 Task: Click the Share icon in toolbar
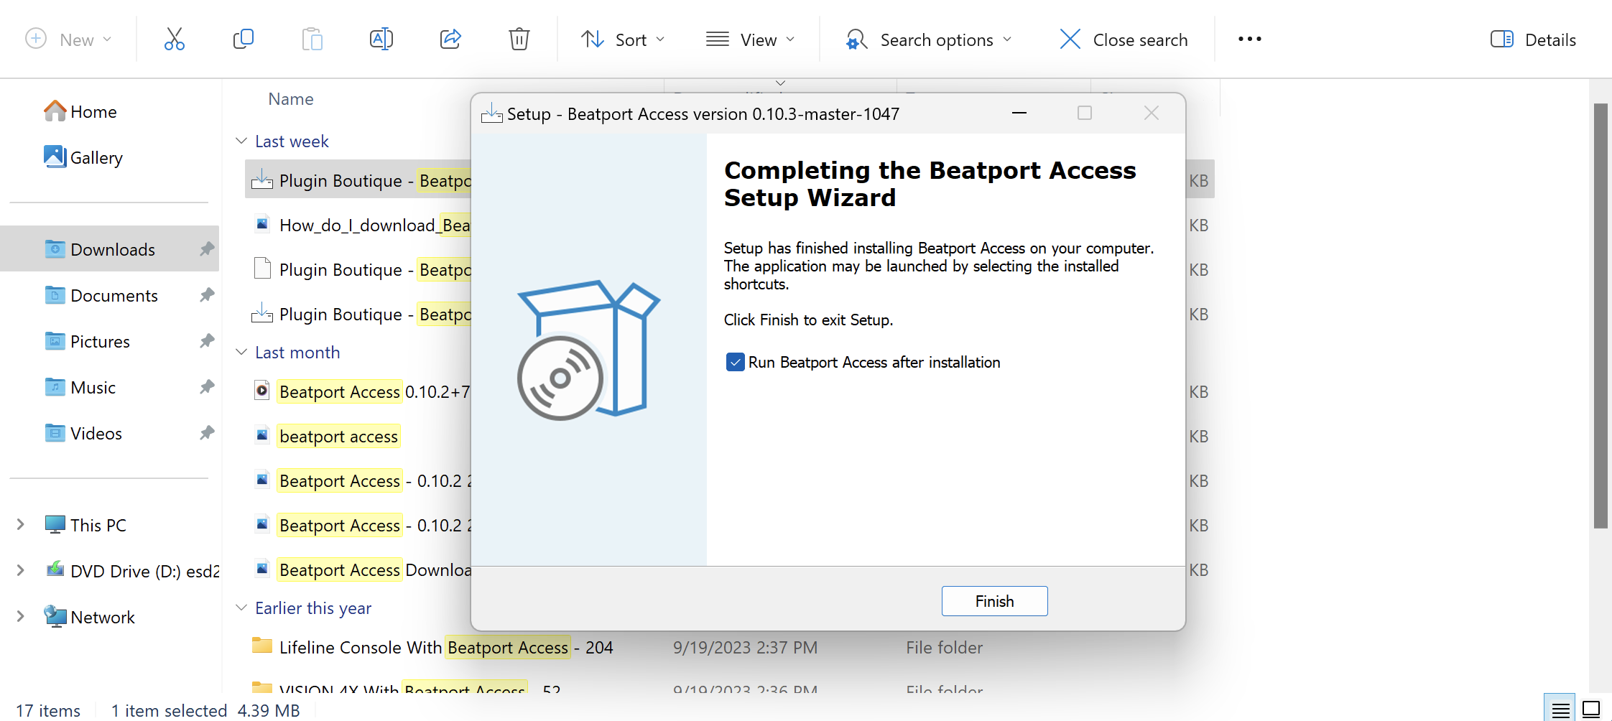coord(450,39)
